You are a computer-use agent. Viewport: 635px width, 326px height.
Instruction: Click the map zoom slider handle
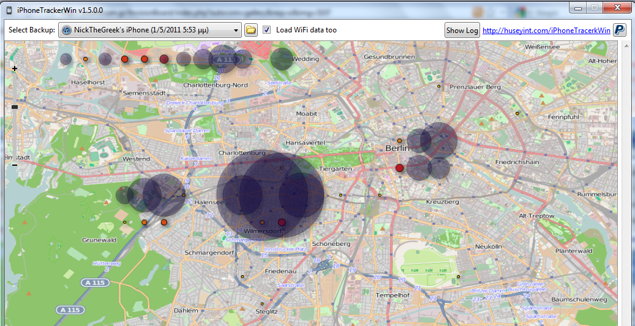click(x=15, y=107)
